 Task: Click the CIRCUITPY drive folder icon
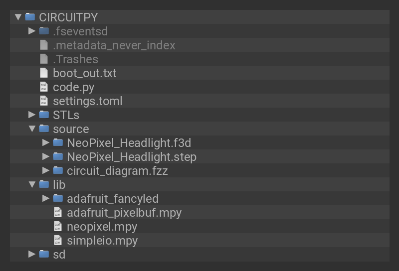[x=30, y=17]
